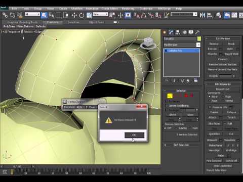Click OK in the warning dialog

pos(134,135)
